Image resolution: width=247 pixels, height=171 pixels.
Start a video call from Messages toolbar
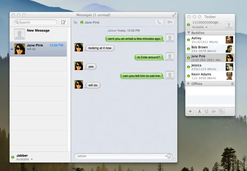pos(170,22)
